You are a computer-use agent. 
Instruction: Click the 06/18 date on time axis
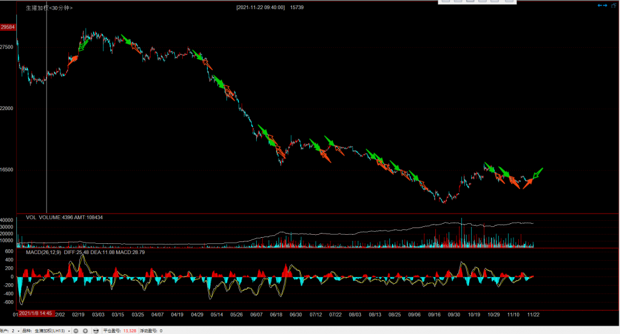(x=276, y=315)
